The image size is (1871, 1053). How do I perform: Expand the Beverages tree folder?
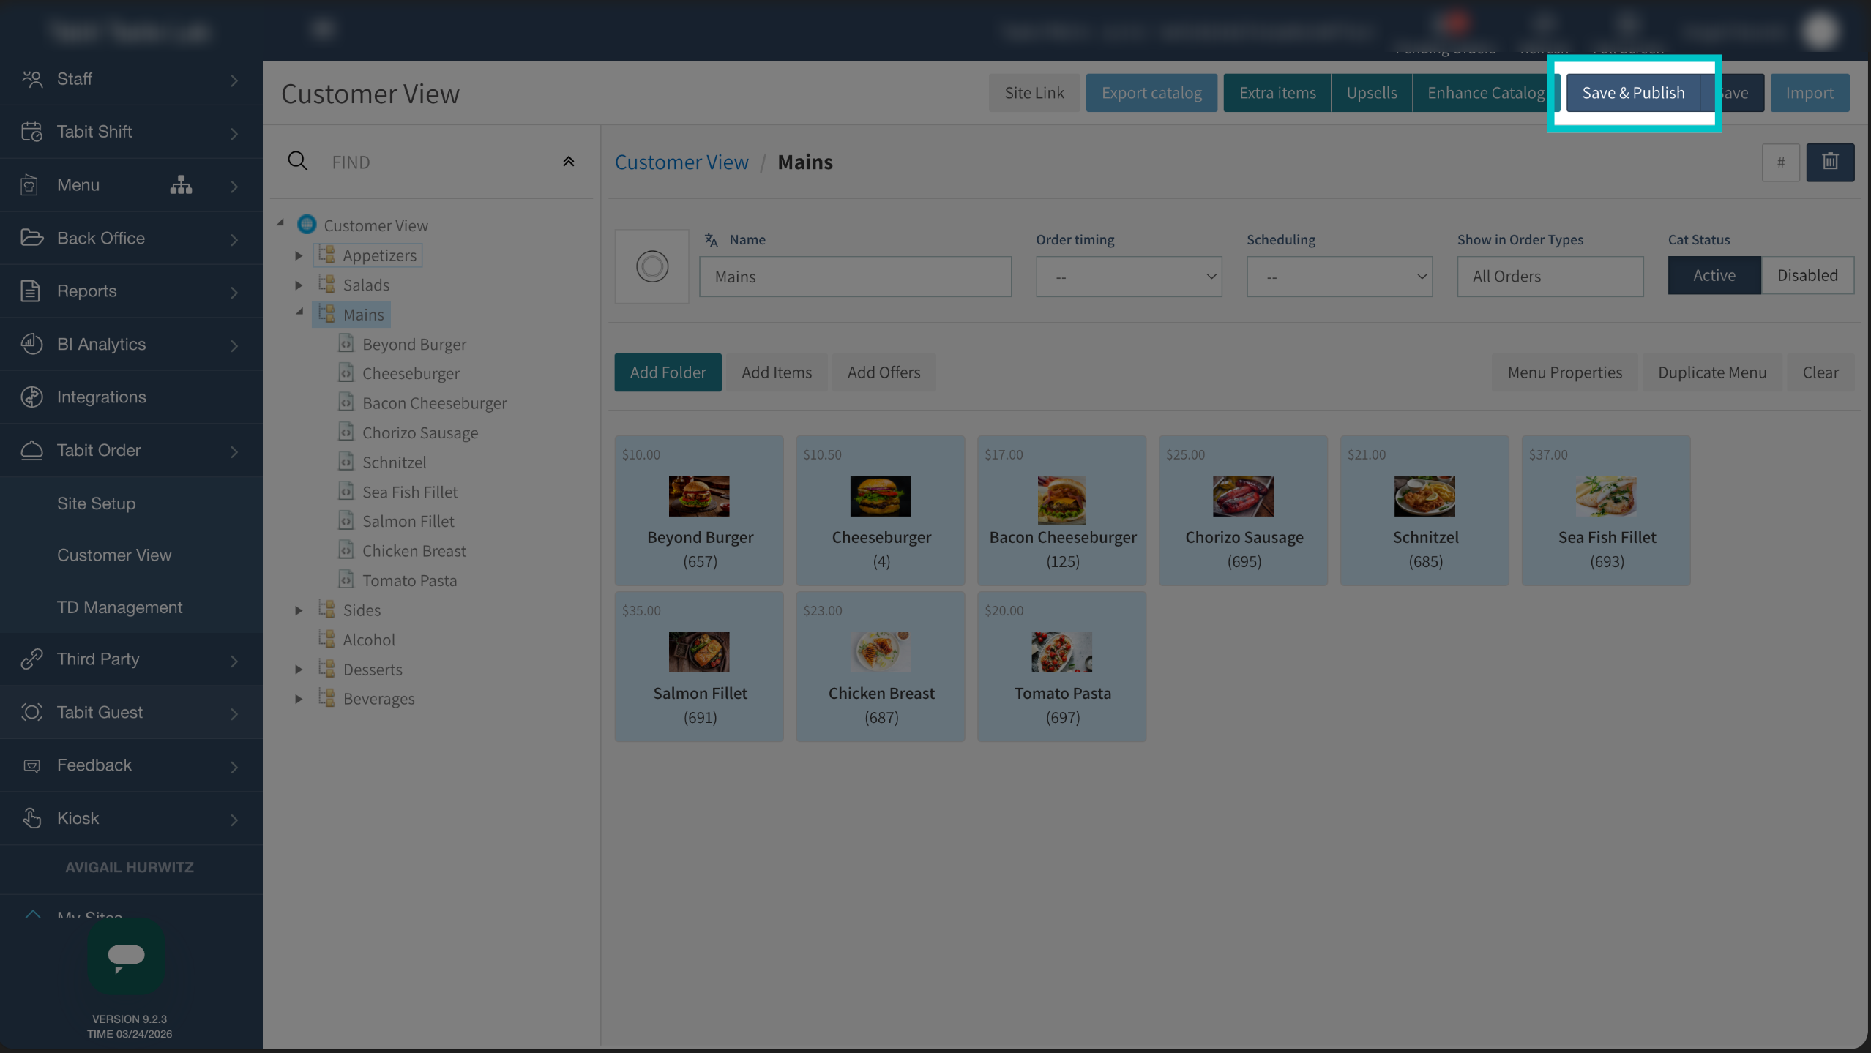(299, 699)
